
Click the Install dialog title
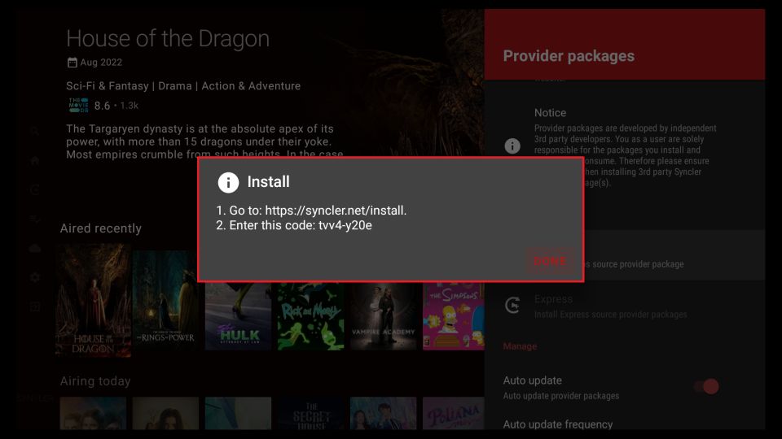[x=268, y=181]
